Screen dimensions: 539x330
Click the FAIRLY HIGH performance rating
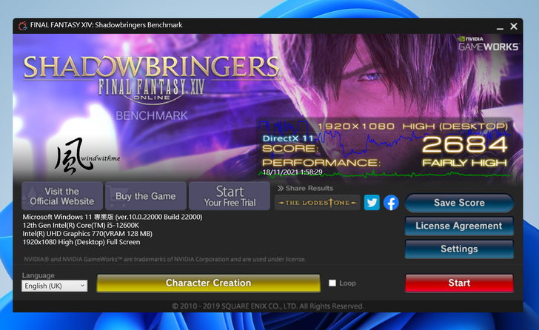pyautogui.click(x=464, y=163)
